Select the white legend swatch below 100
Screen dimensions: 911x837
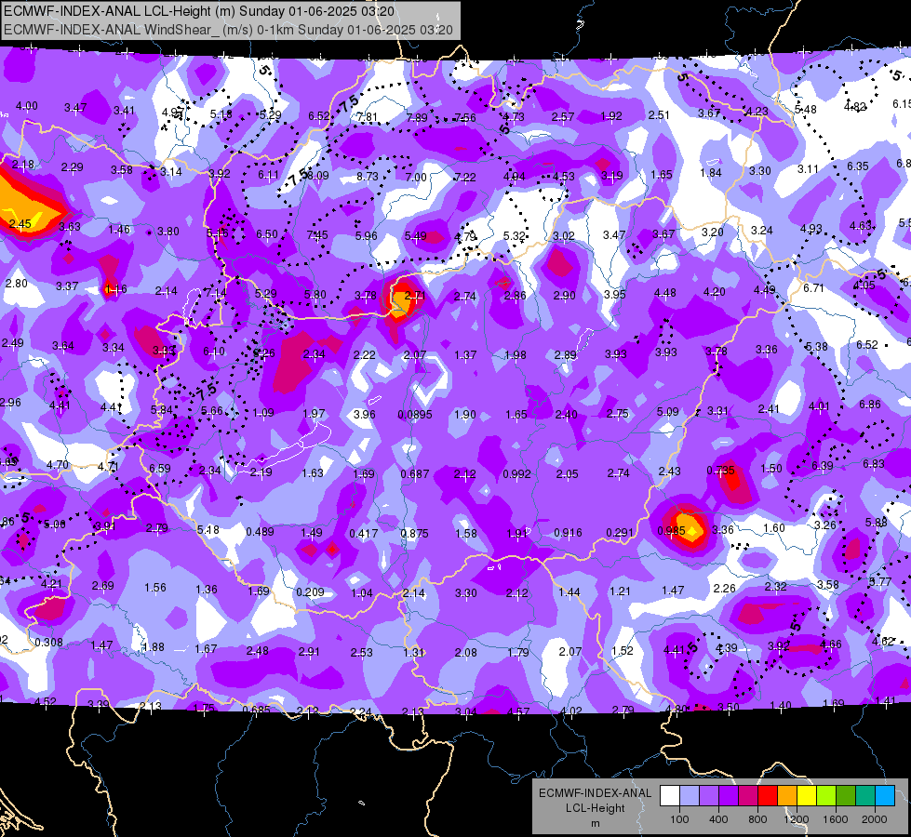tap(670, 796)
